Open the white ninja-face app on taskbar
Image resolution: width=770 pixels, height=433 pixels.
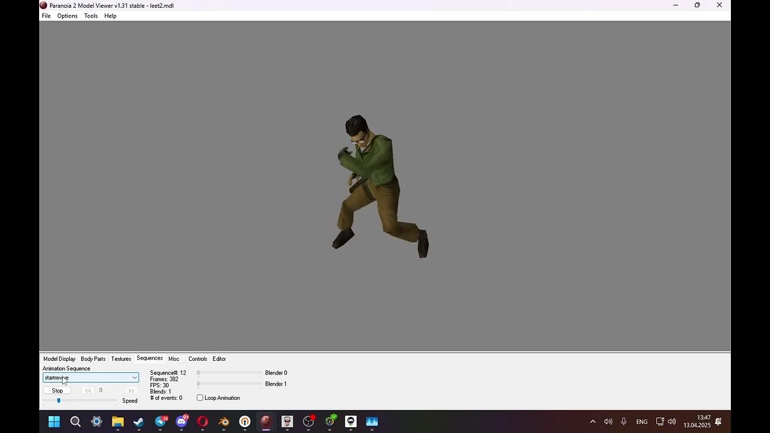point(351,422)
